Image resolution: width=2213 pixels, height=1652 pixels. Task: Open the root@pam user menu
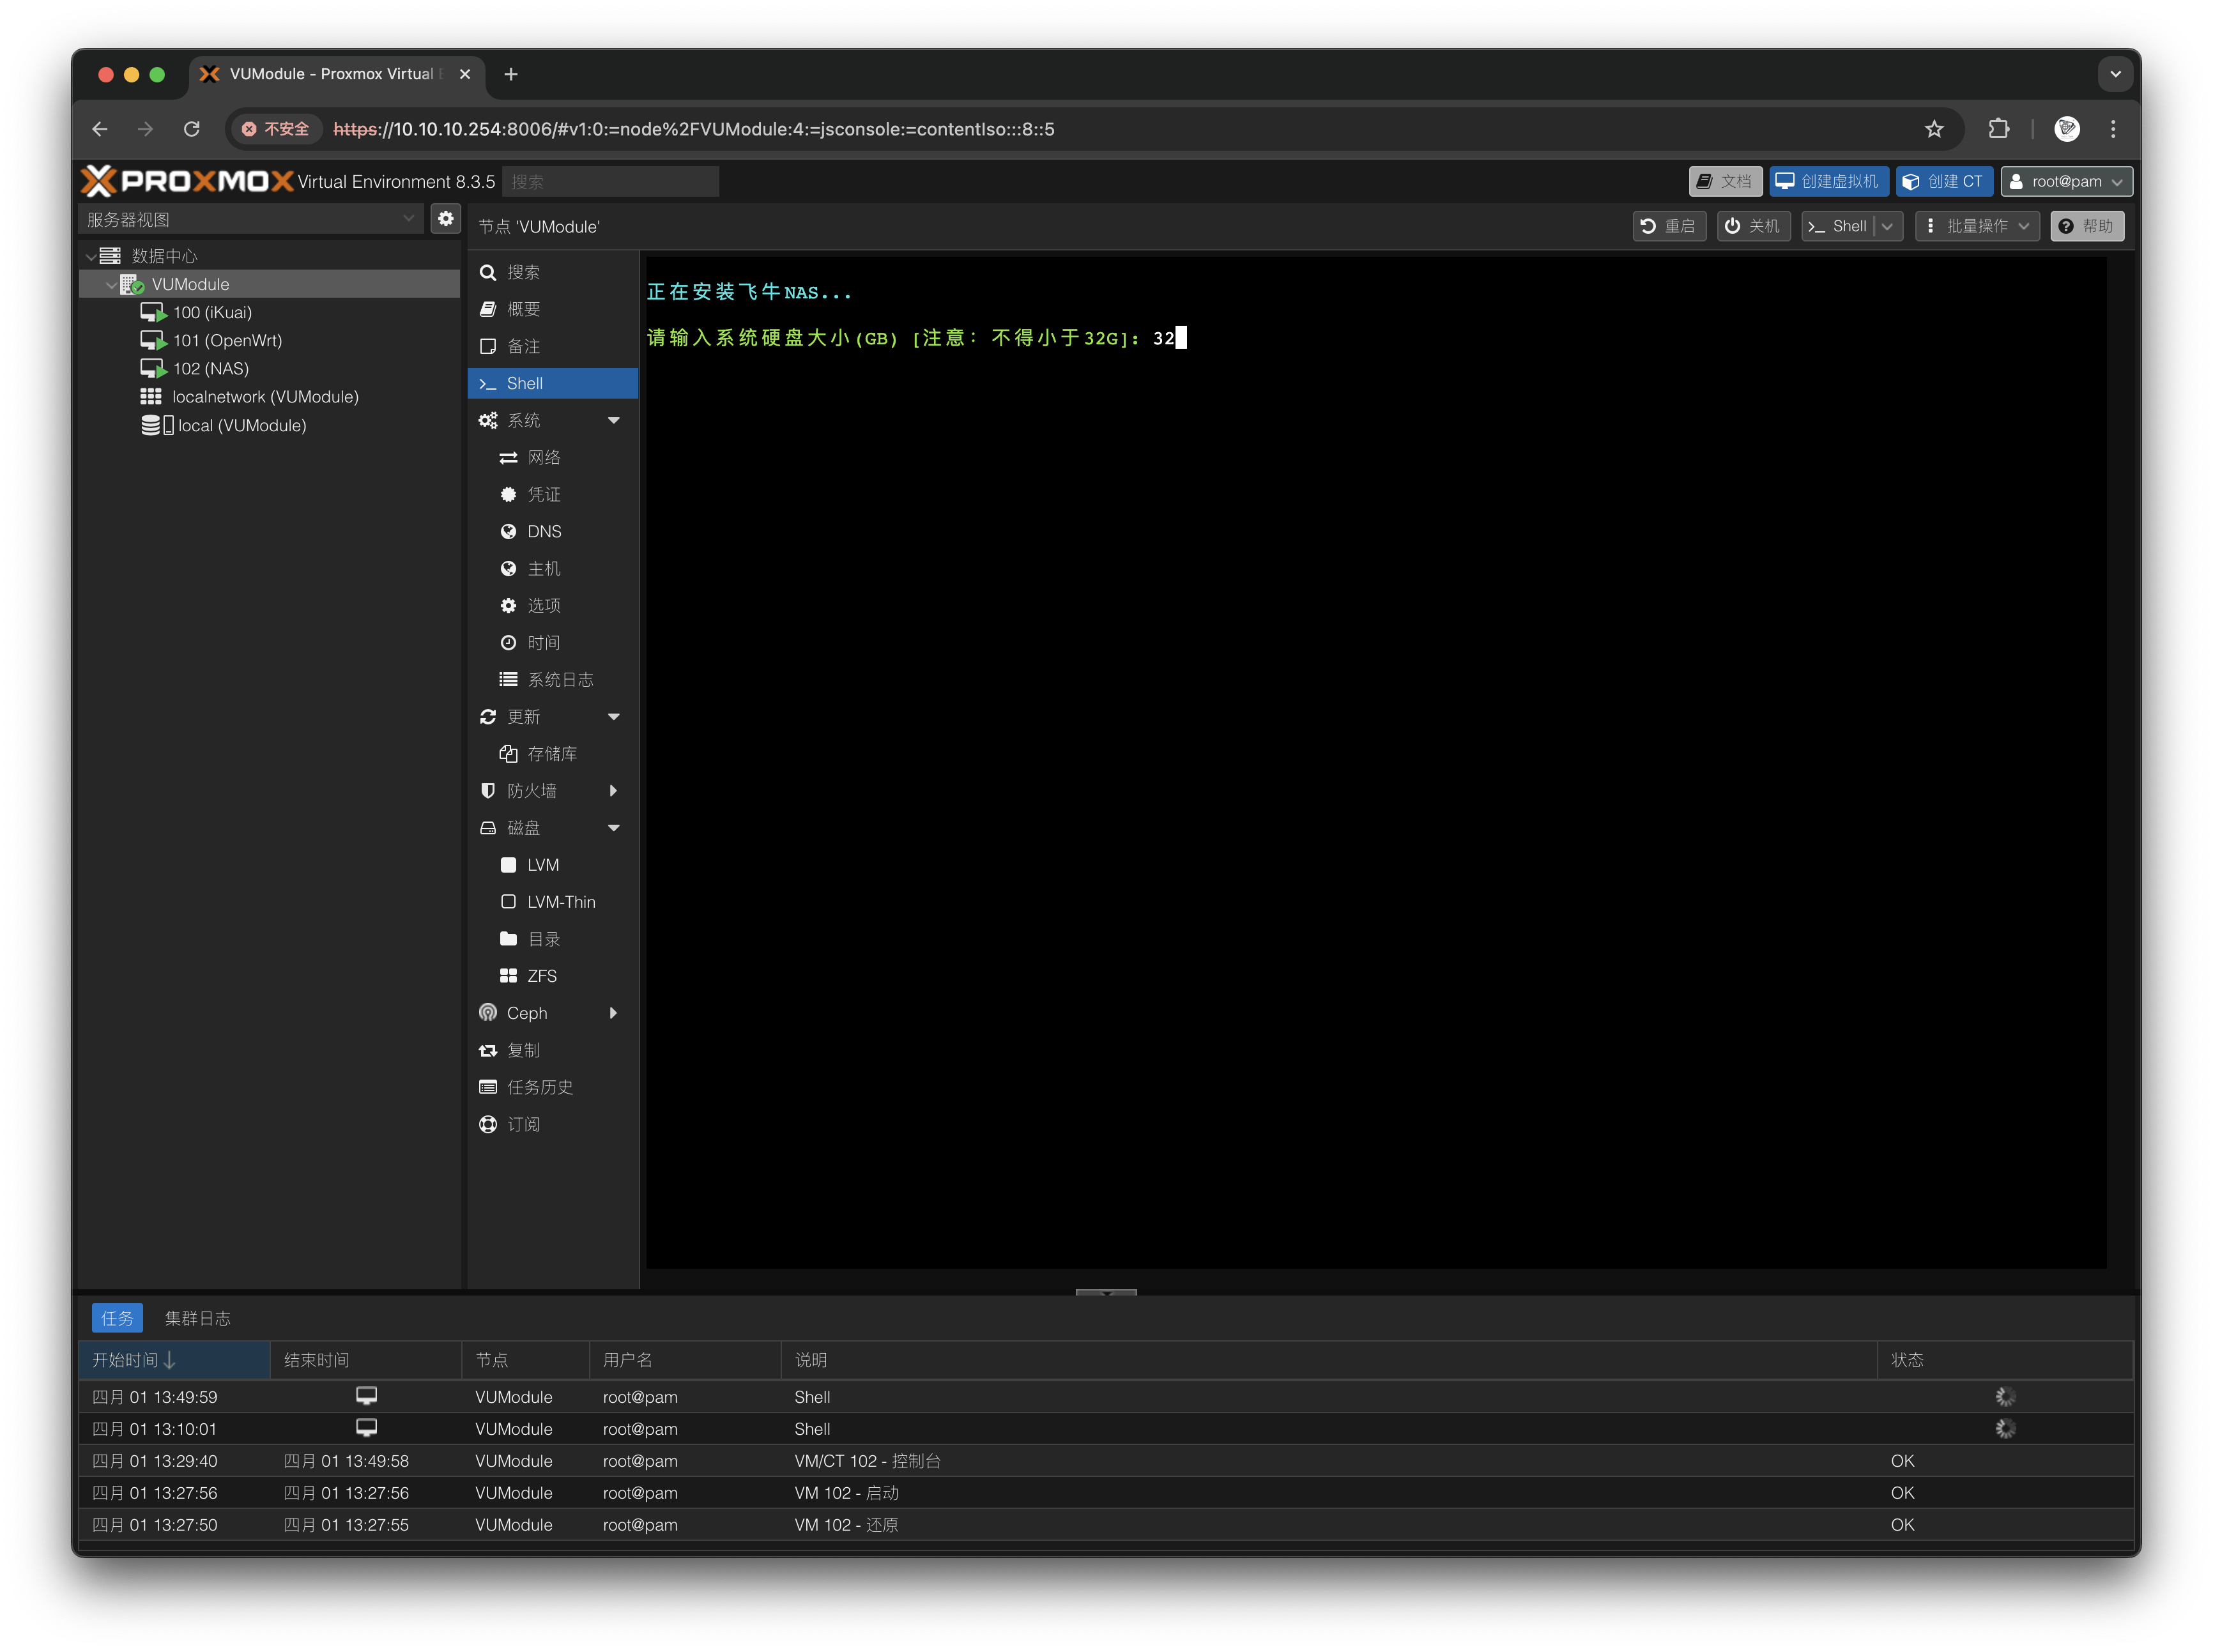tap(2066, 181)
